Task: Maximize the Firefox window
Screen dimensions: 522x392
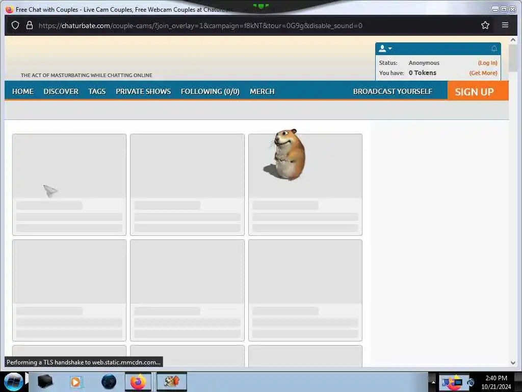Action: click(504, 10)
